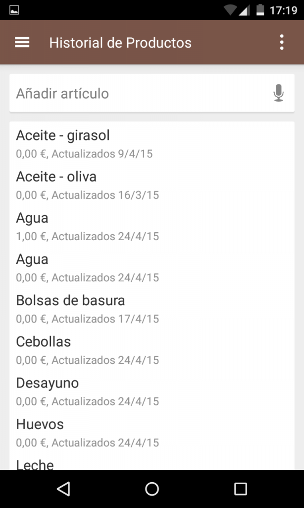Open the Desayuno product entry
The height and width of the screenshot is (508, 304).
tap(152, 391)
